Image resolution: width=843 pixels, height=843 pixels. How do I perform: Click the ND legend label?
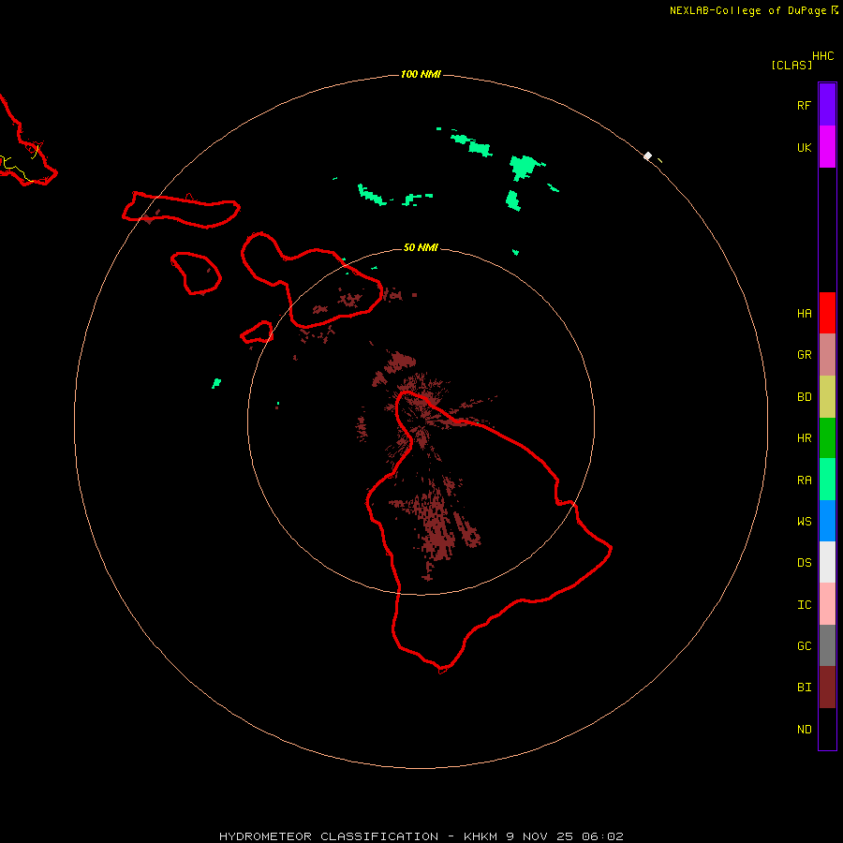coord(804,729)
